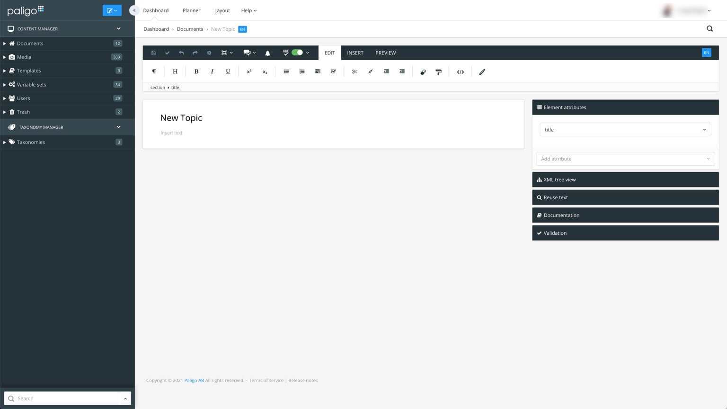Screen dimensions: 727x409
Task: Open the title element dropdown
Action: point(625,130)
